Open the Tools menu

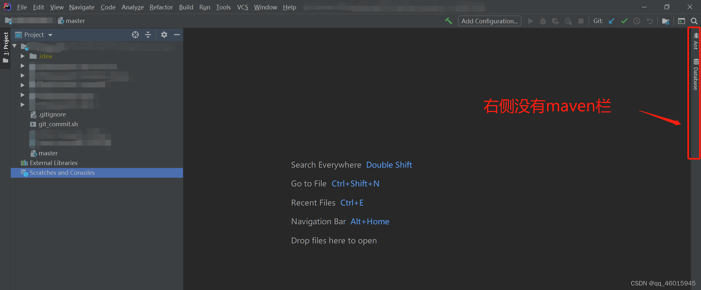[223, 7]
